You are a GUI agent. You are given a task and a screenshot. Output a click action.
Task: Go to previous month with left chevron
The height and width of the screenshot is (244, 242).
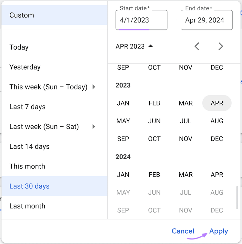coord(197,46)
